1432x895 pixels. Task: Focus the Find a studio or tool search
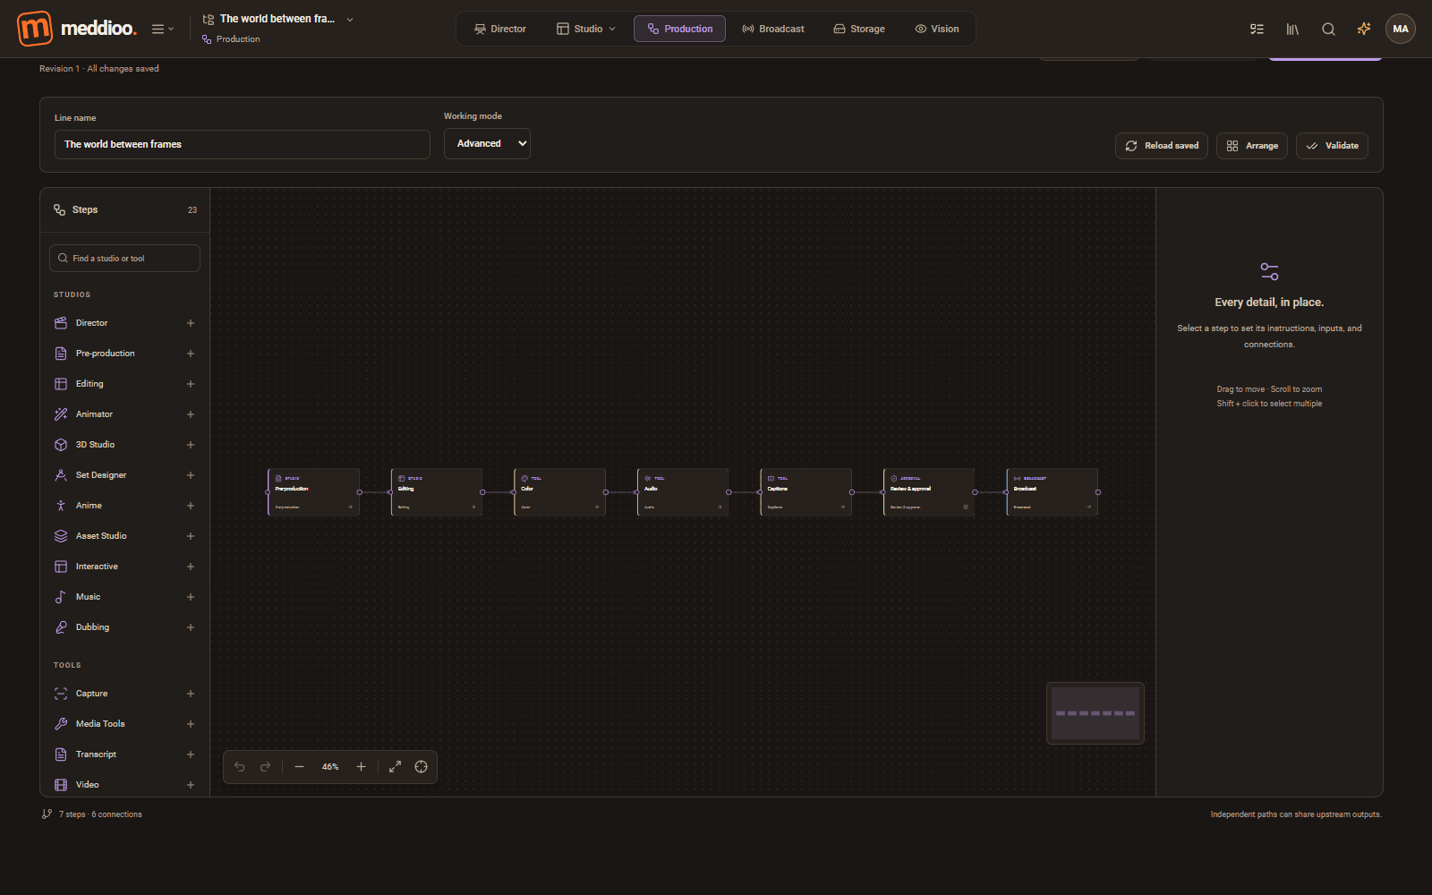click(x=124, y=258)
